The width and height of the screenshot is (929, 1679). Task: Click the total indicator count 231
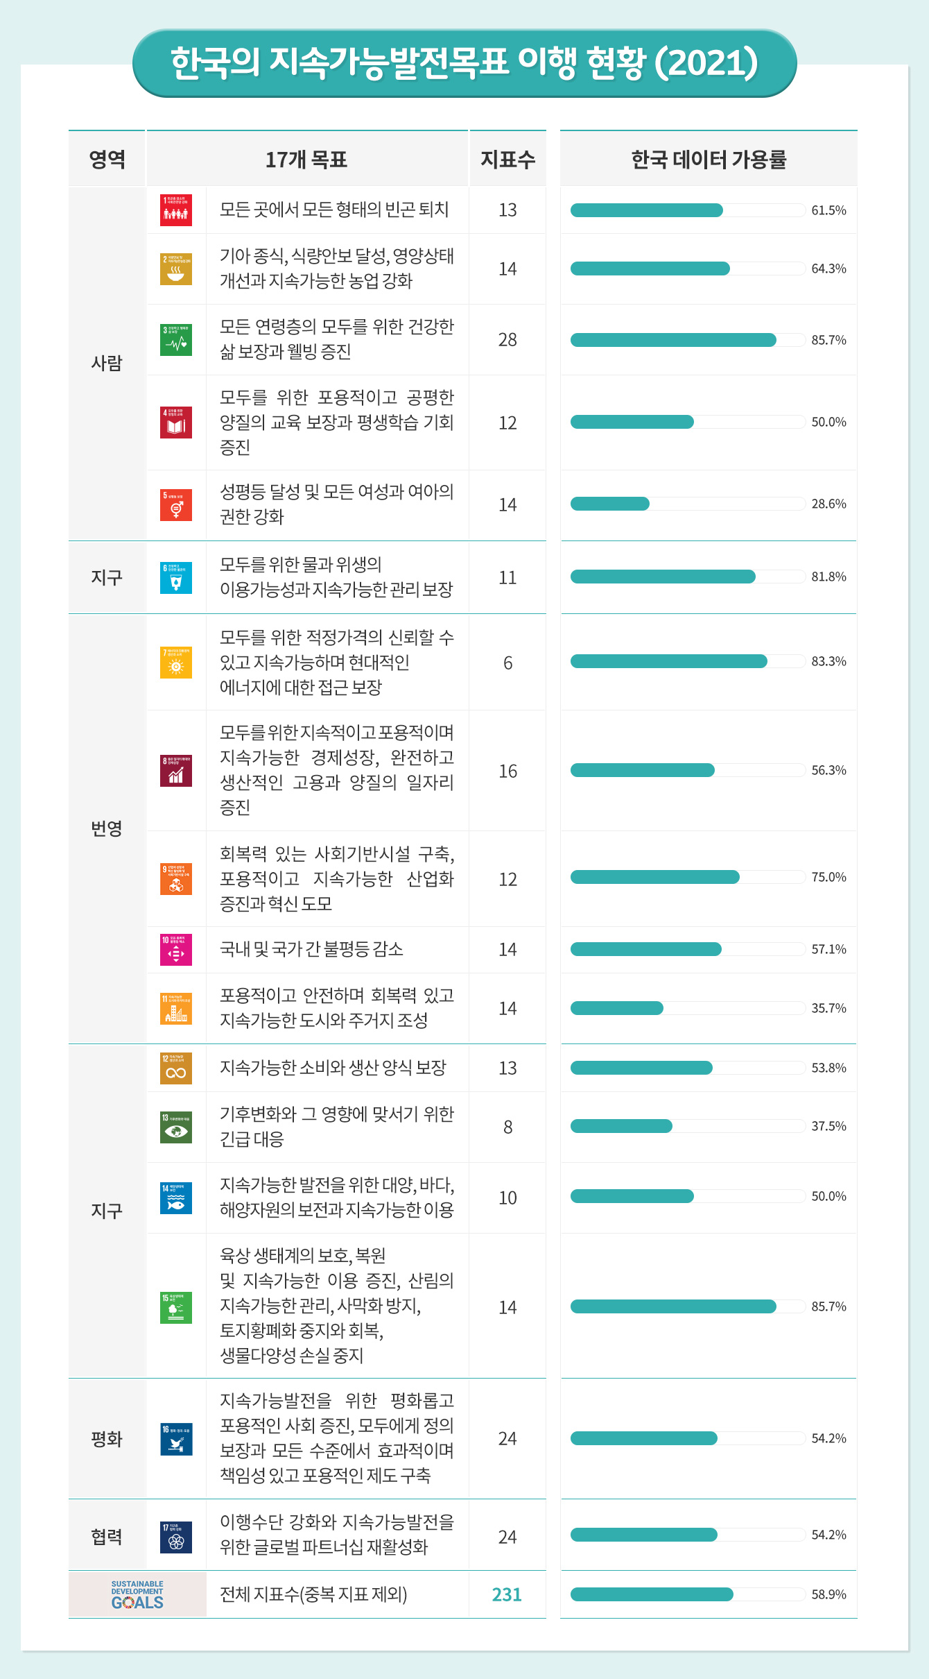click(507, 1594)
